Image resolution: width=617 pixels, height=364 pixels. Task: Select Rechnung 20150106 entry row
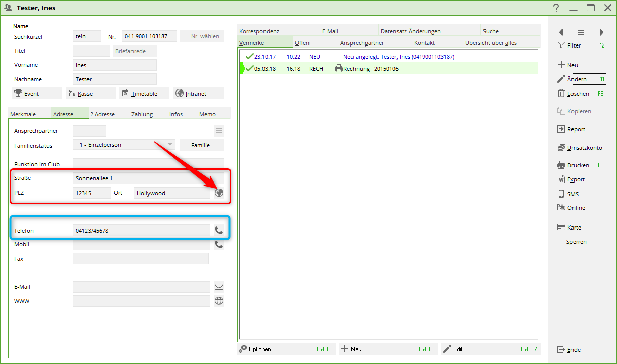pyautogui.click(x=388, y=68)
